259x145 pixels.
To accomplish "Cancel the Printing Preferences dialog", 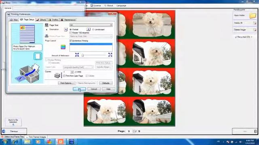I will [94, 89].
